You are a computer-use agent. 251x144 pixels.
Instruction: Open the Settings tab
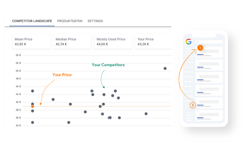click(95, 21)
